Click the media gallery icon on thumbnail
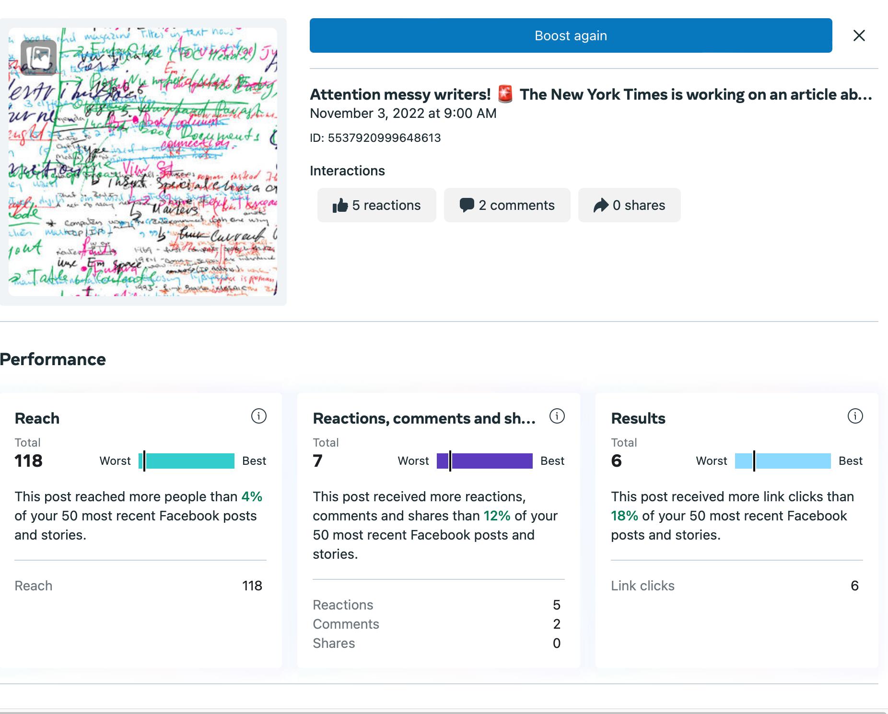Viewport: 888px width, 714px height. point(39,58)
